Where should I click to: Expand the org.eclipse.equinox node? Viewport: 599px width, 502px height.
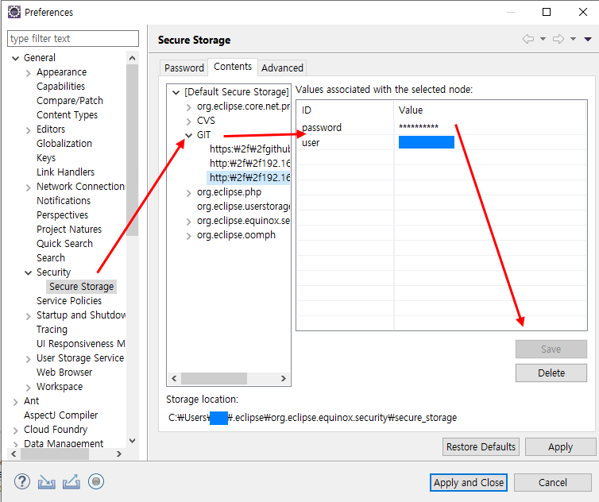189,222
